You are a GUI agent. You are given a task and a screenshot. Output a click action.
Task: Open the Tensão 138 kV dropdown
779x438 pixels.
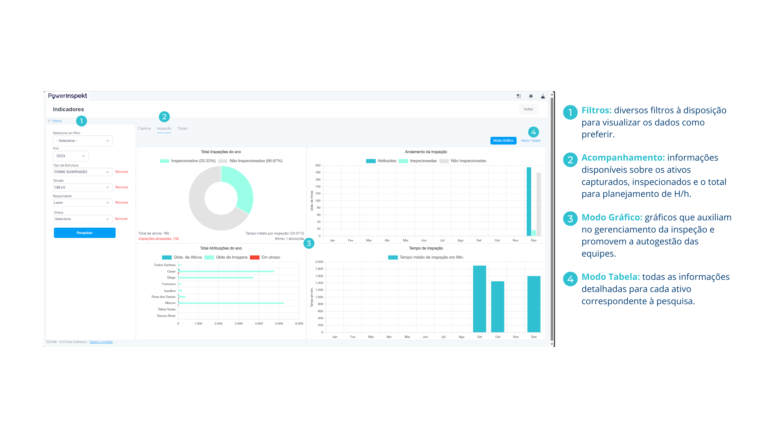pos(82,187)
